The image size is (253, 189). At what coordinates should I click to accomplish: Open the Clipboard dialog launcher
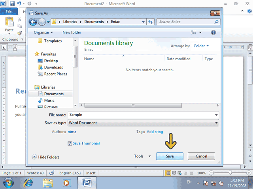click(22, 39)
